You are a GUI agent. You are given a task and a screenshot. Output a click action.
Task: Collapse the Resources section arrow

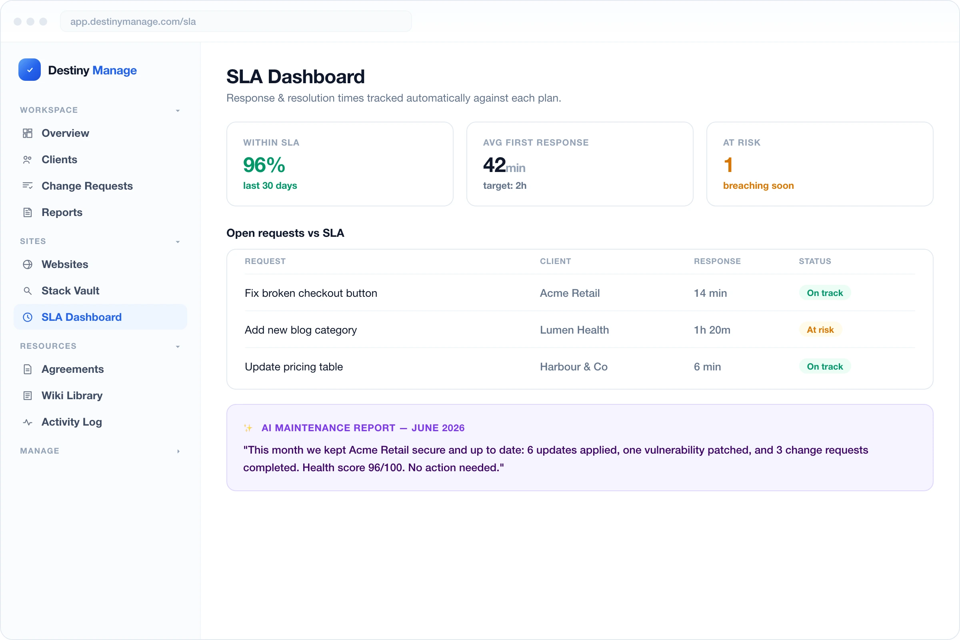[178, 346]
